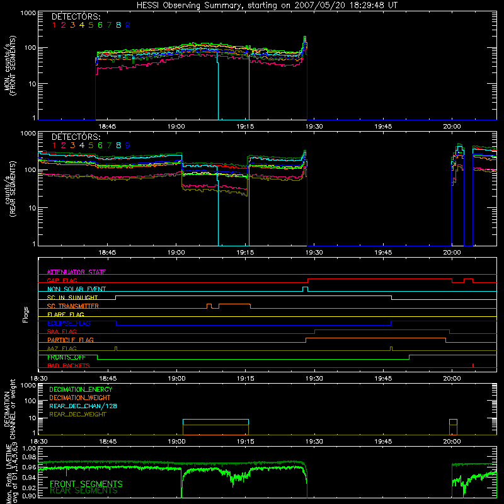Click detector 9 in the rear segments legend

tap(128, 146)
